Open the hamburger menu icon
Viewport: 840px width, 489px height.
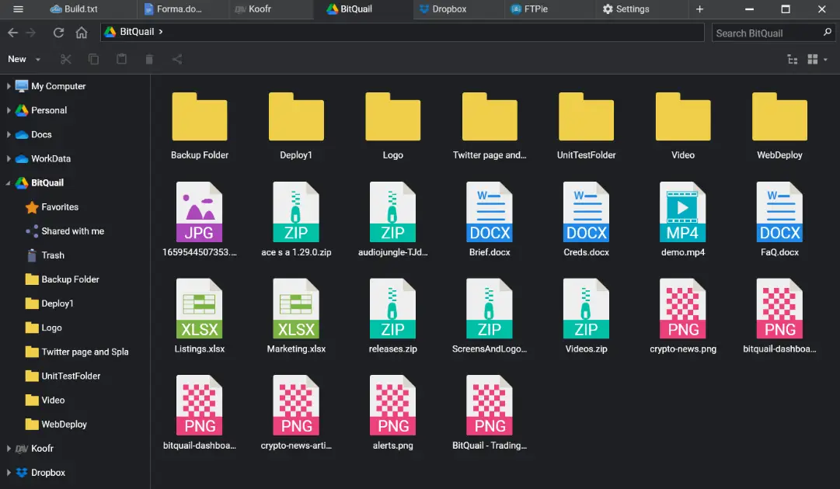coord(19,9)
